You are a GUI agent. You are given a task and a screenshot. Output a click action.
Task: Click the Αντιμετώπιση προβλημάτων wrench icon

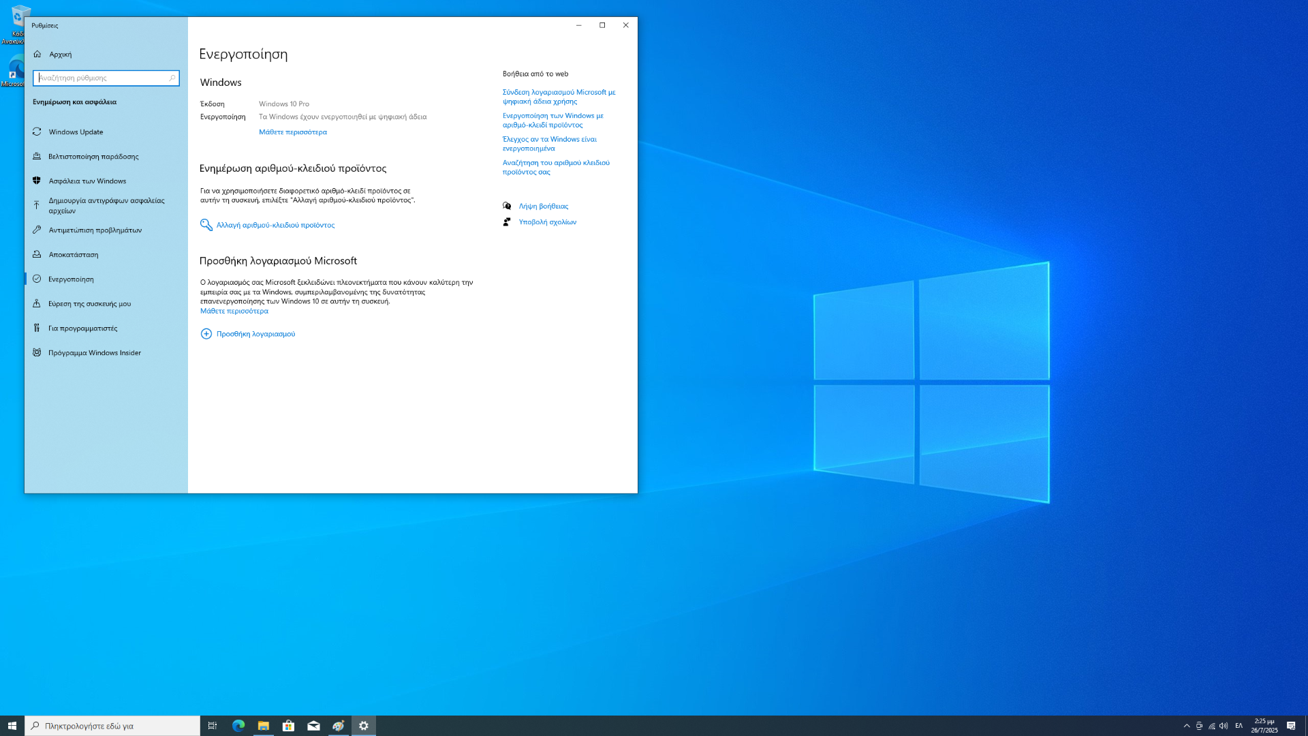pyautogui.click(x=37, y=230)
